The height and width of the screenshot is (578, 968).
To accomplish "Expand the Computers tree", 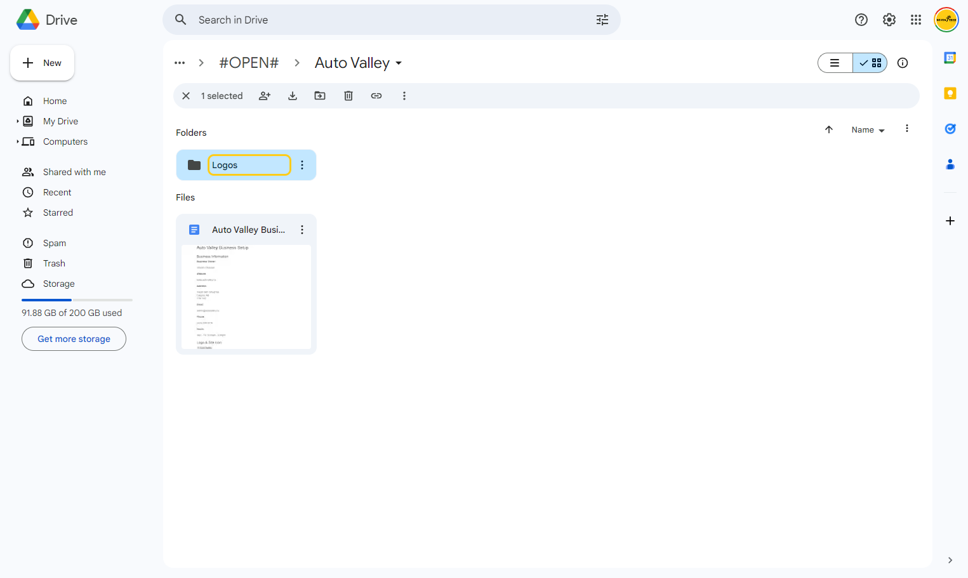I will 17,141.
